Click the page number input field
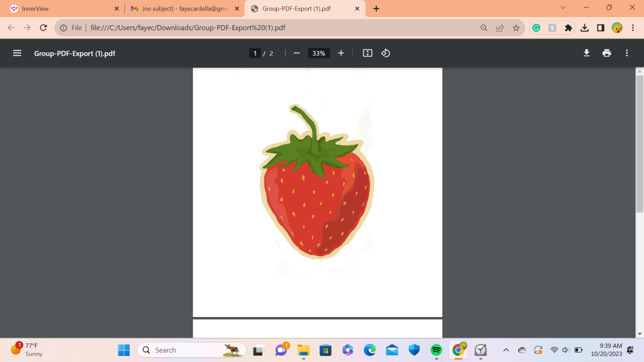The width and height of the screenshot is (644, 362). pos(255,53)
